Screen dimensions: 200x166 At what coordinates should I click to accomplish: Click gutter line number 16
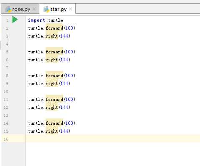pos(6,139)
